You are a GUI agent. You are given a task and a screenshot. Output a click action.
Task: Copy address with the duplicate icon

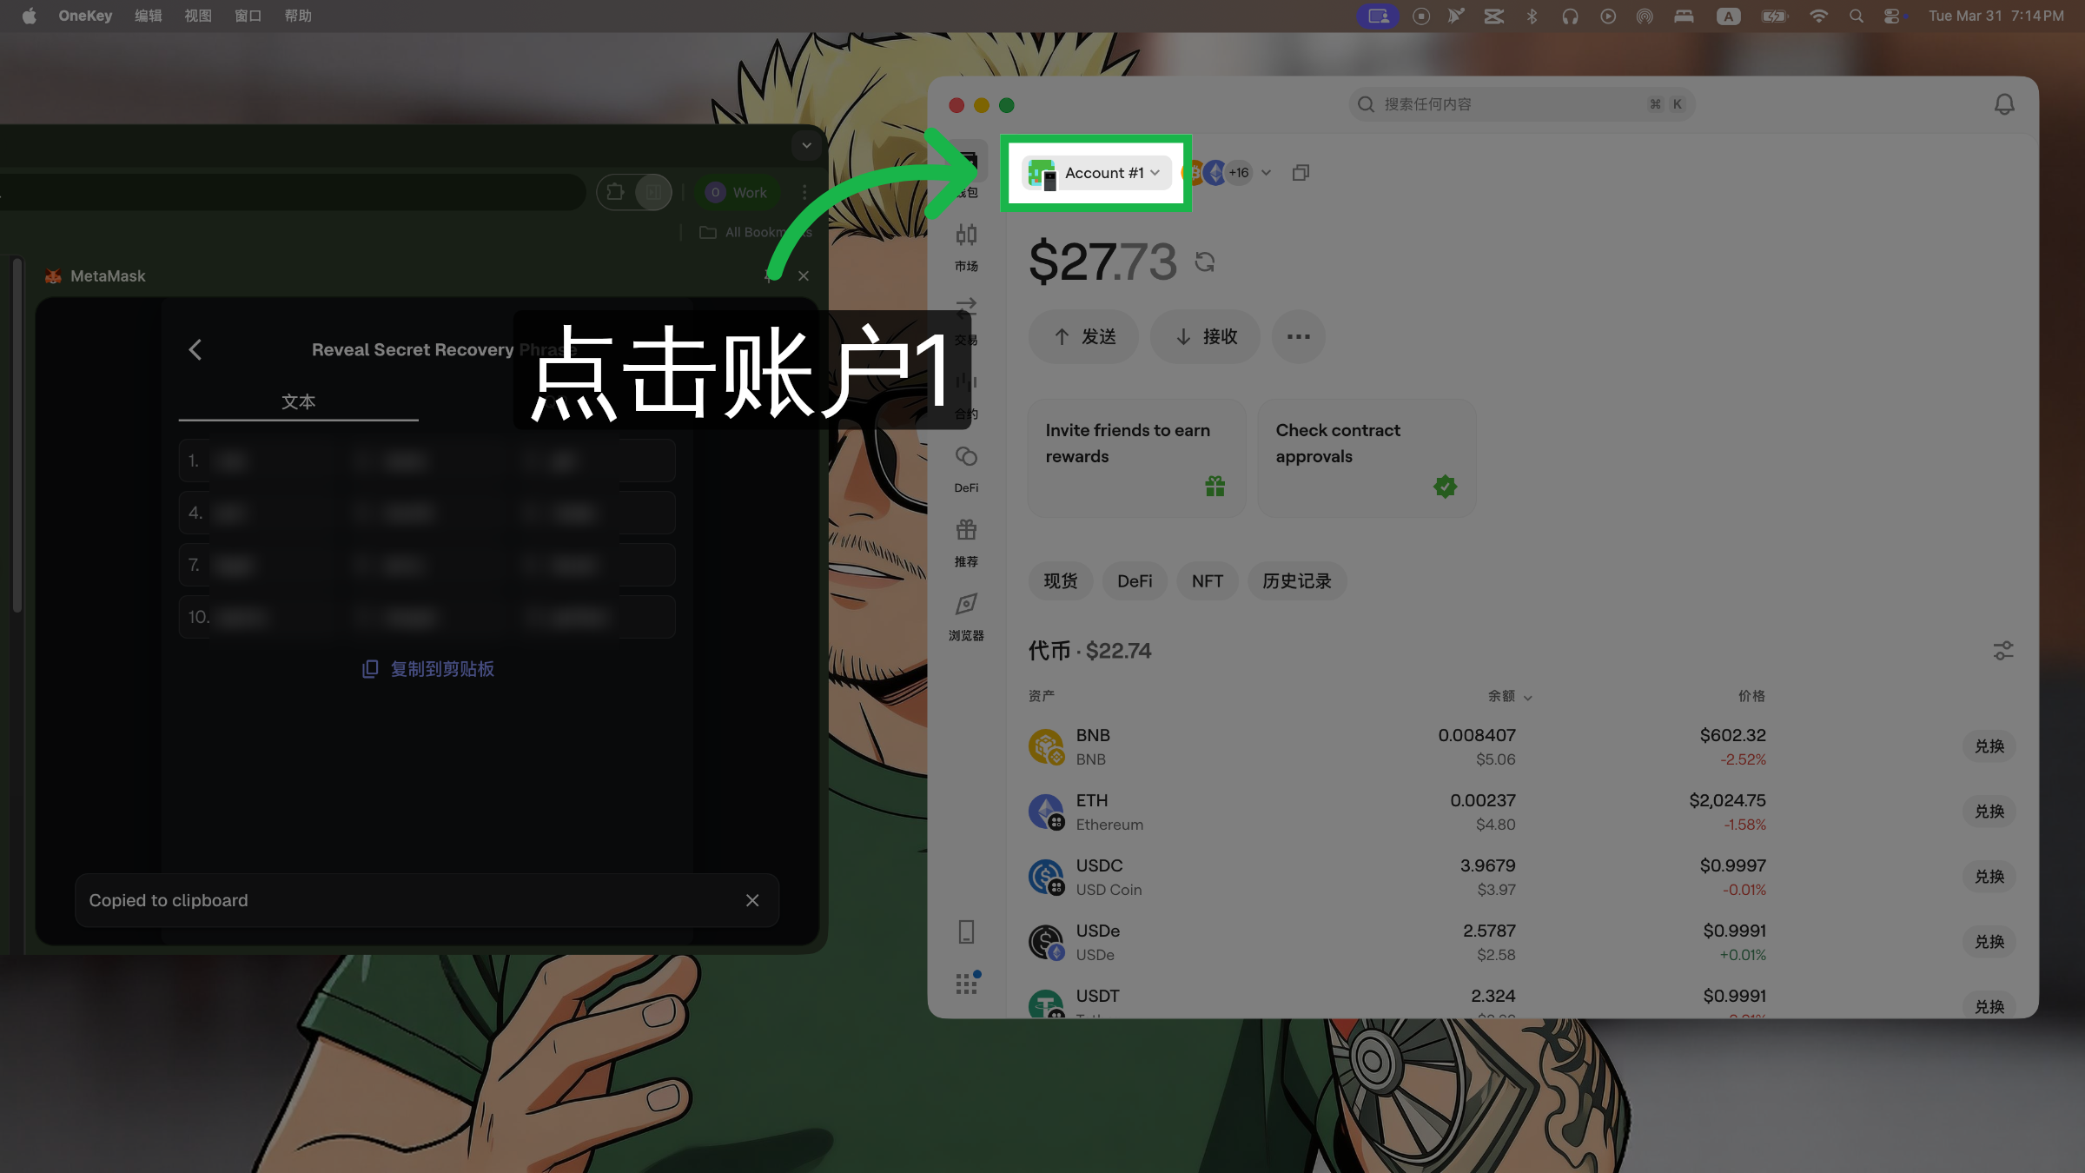(x=1301, y=173)
